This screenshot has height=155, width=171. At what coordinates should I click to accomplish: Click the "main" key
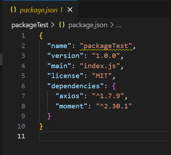pyautogui.click(x=59, y=66)
